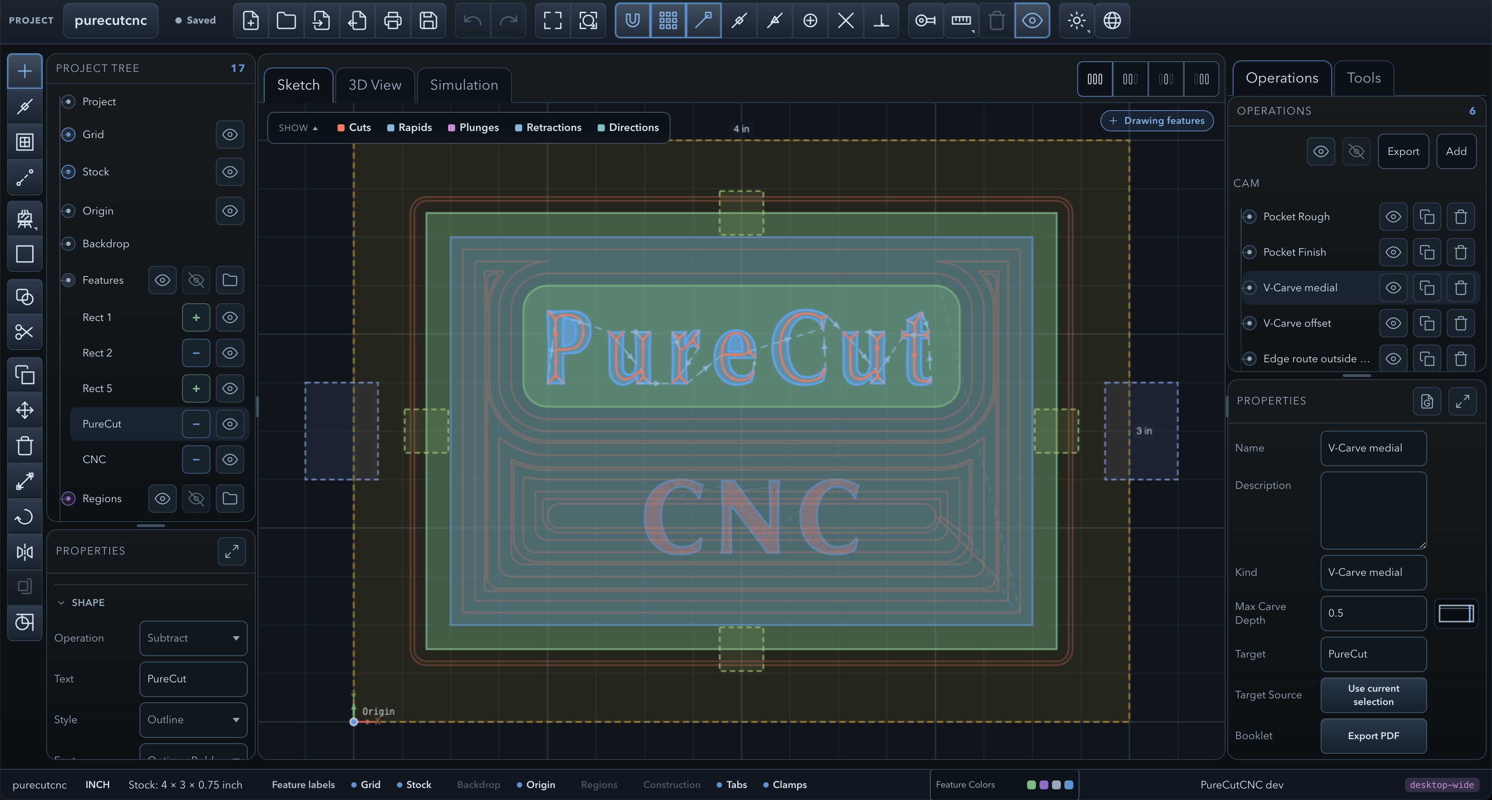Toggle visibility of the Rect 2 feature

click(230, 353)
